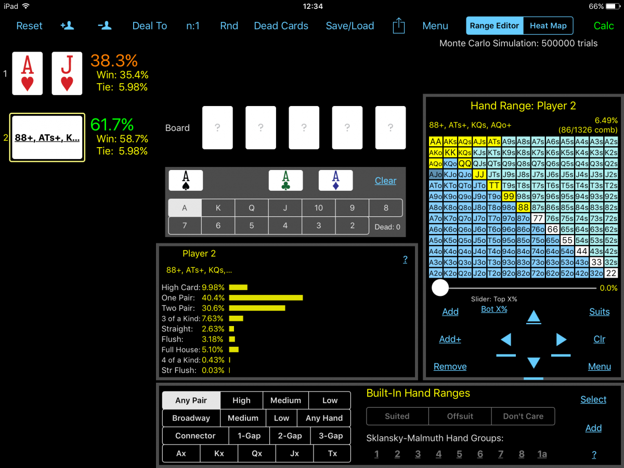This screenshot has height=468, width=624.
Task: Switch to Heat Map view
Action: tap(548, 25)
